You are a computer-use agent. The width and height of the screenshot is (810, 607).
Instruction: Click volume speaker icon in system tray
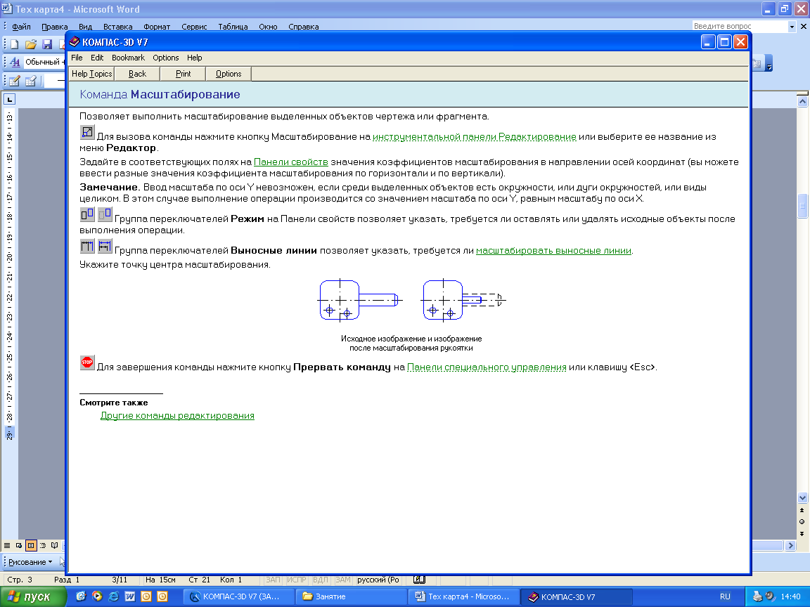tap(770, 596)
